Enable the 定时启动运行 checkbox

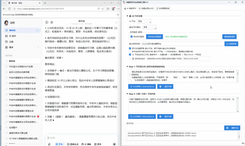click(x=130, y=59)
